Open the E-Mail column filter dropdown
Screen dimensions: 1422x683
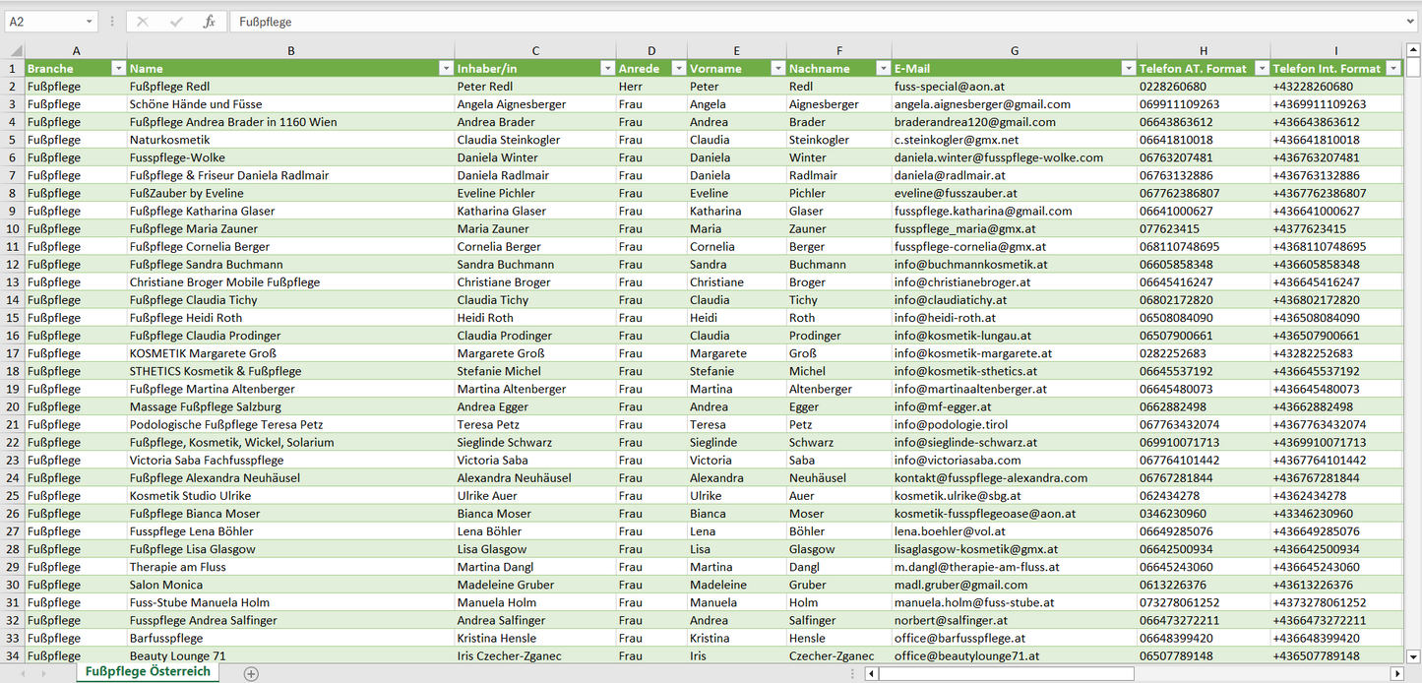(x=1128, y=69)
